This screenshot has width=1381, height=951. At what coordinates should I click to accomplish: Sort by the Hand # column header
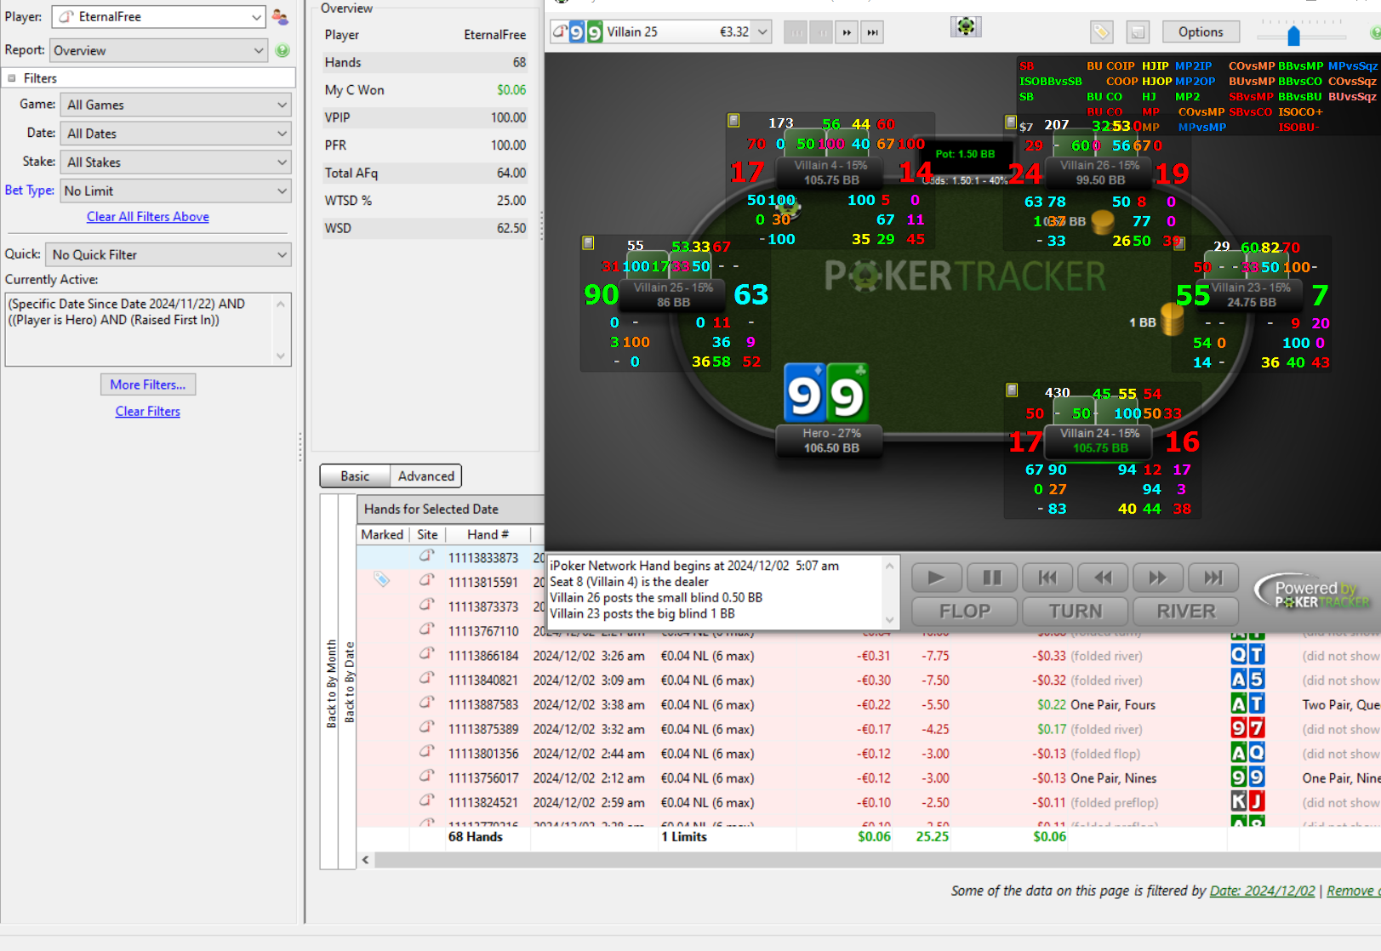(488, 534)
